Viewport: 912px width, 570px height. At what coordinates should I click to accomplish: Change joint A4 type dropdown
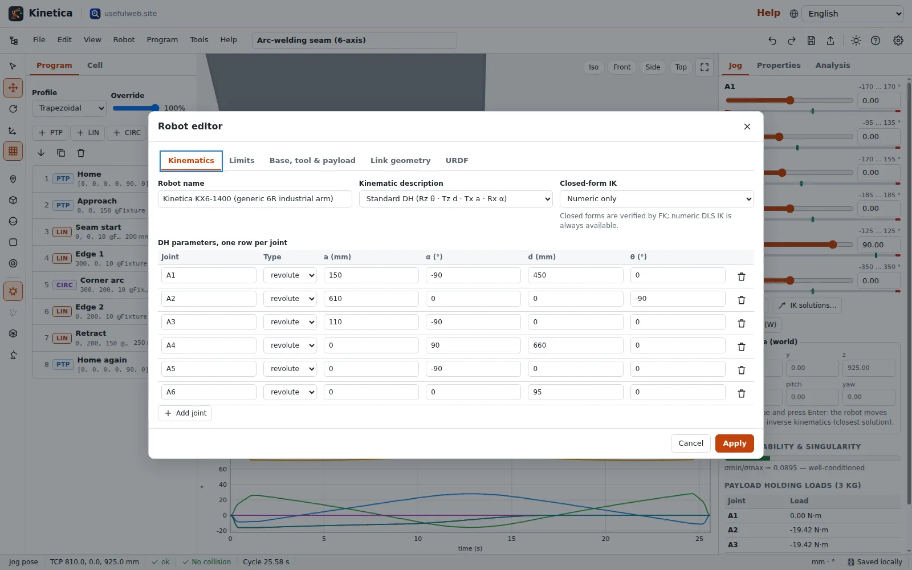[290, 345]
